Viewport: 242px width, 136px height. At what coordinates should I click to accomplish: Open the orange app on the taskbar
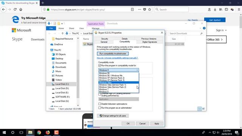point(56,133)
